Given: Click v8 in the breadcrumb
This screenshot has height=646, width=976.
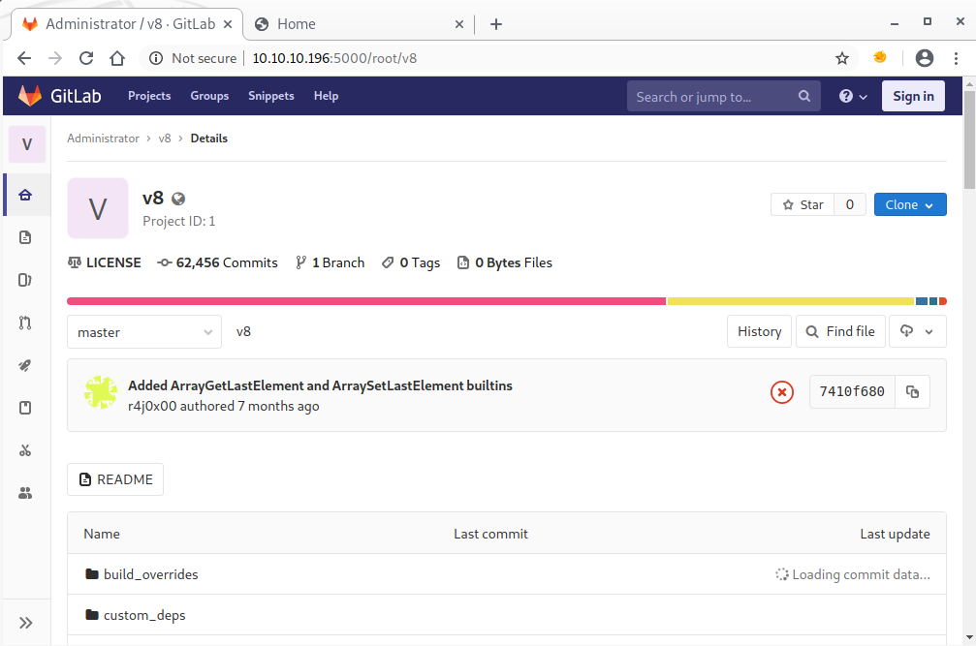Looking at the screenshot, I should pyautogui.click(x=165, y=138).
